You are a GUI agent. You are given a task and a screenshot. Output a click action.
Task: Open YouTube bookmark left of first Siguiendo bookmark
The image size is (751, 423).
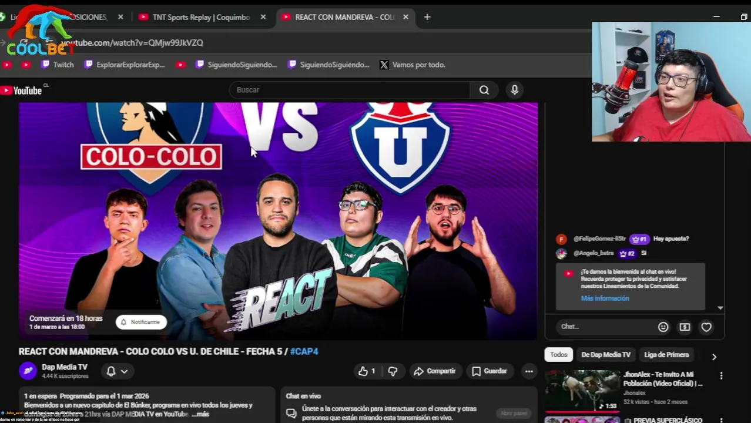tap(181, 65)
